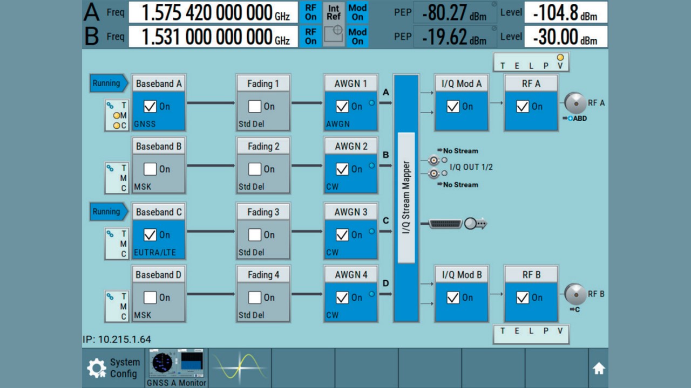The height and width of the screenshot is (388, 691).
Task: Enable Fading 2 On checkbox
Action: point(255,169)
